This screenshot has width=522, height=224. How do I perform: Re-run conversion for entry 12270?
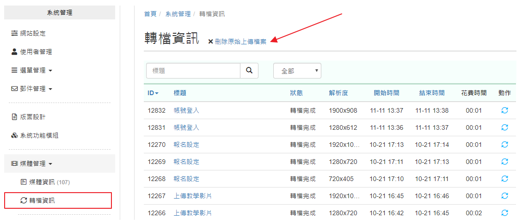pos(505,145)
